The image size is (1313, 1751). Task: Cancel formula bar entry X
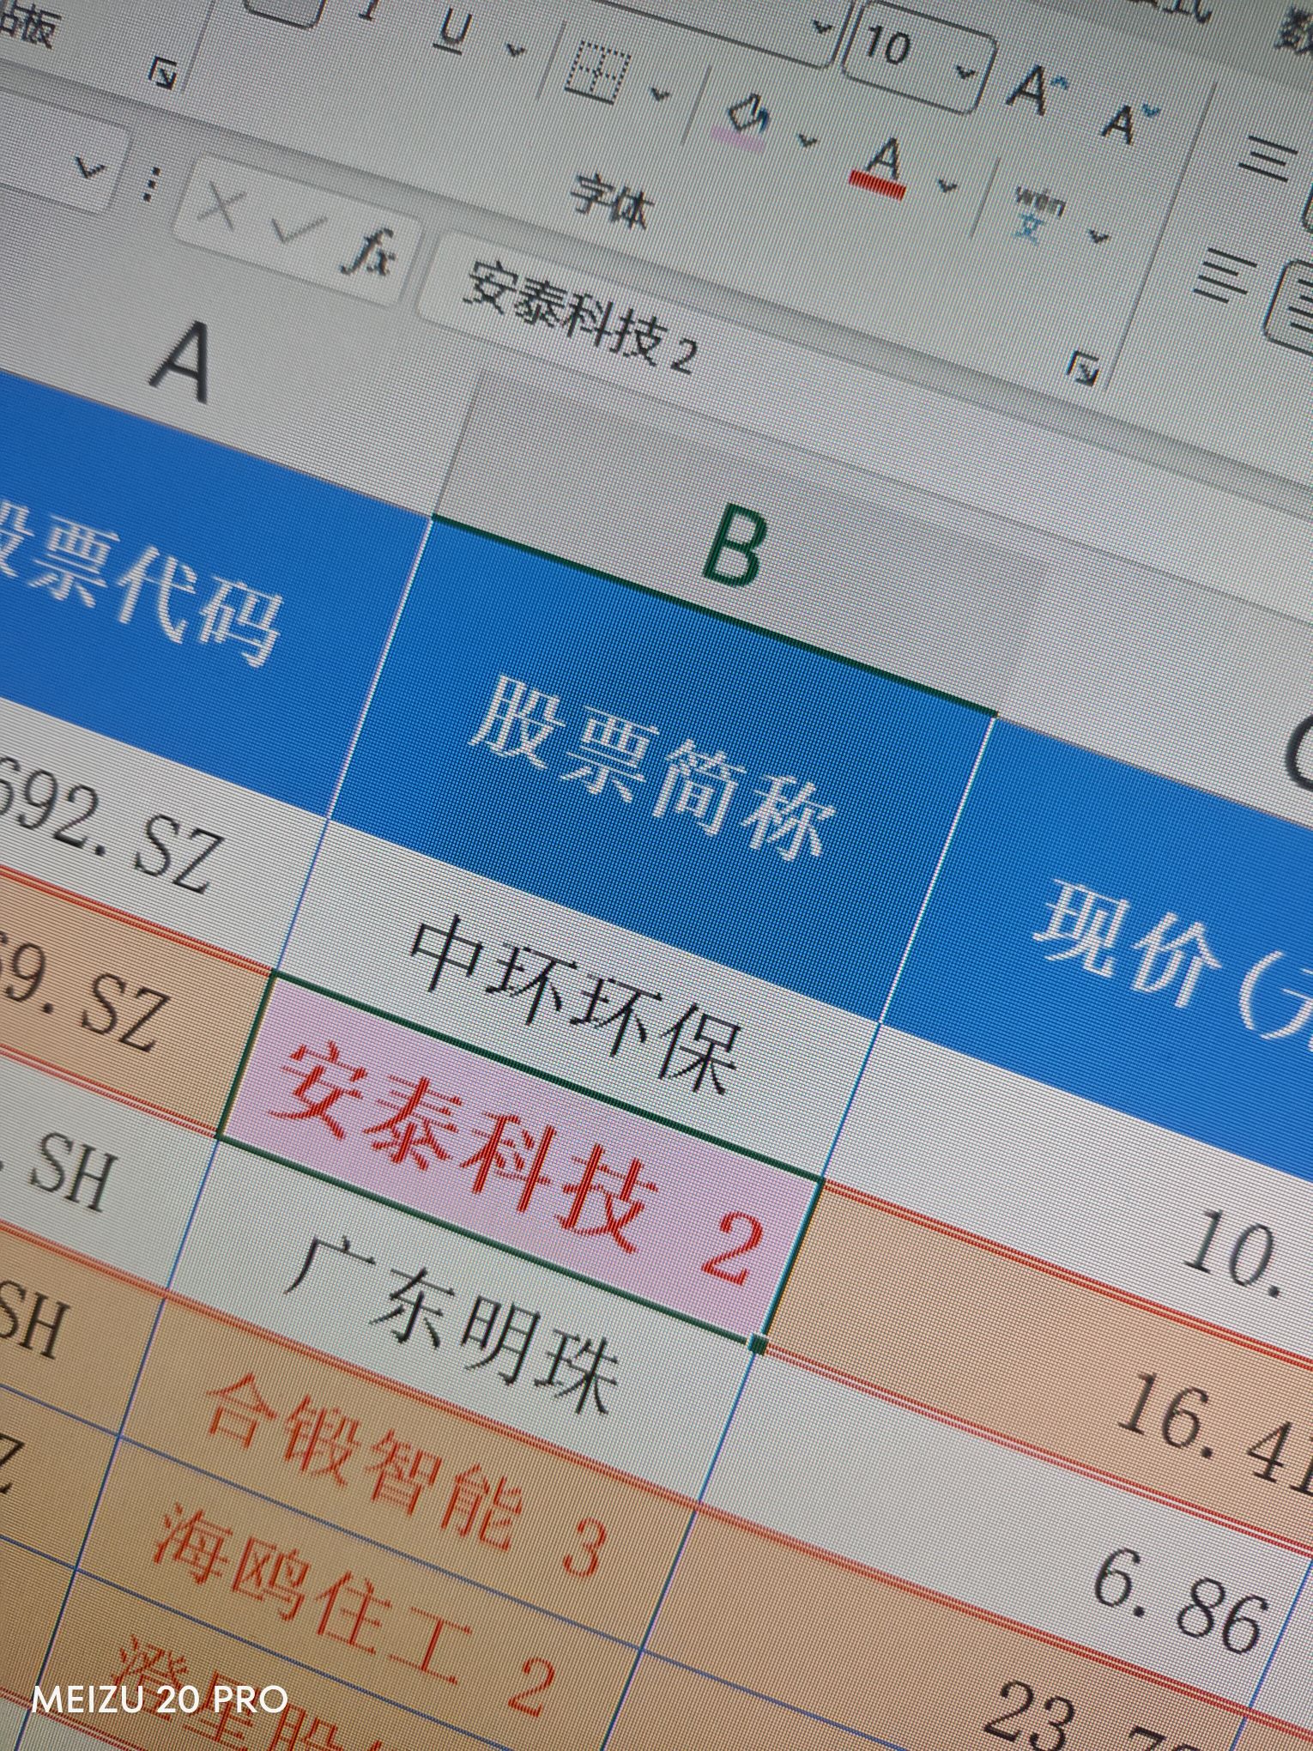point(221,208)
